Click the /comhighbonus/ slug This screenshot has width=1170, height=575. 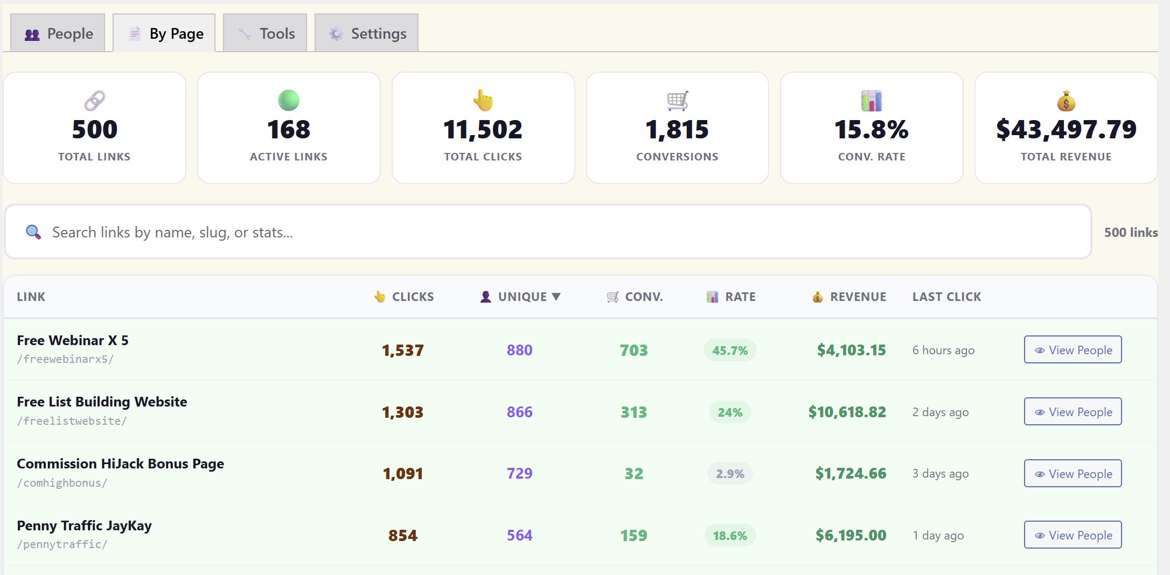[x=62, y=483]
